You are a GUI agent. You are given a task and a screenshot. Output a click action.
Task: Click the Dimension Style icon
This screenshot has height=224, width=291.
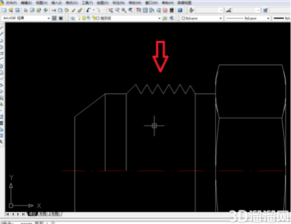(228, 10)
